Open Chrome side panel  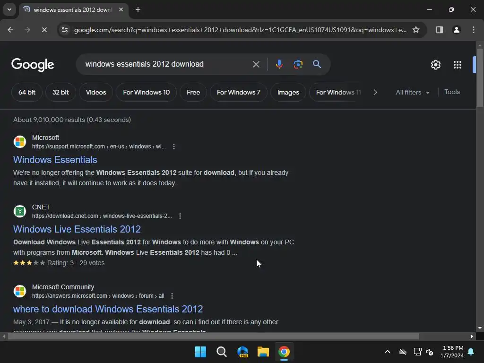pos(440,30)
